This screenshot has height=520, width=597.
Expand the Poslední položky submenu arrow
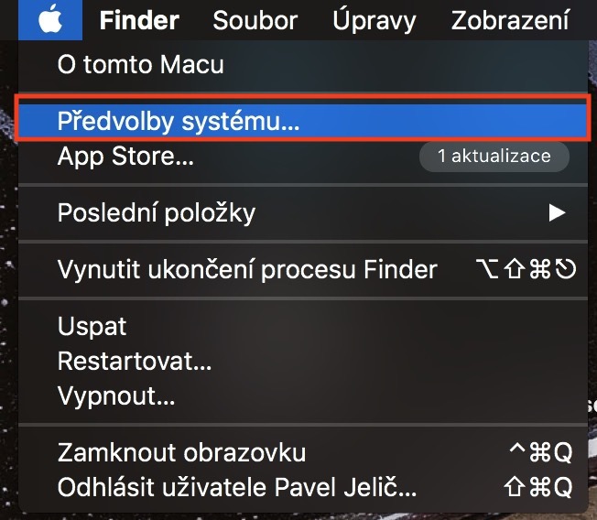click(557, 213)
